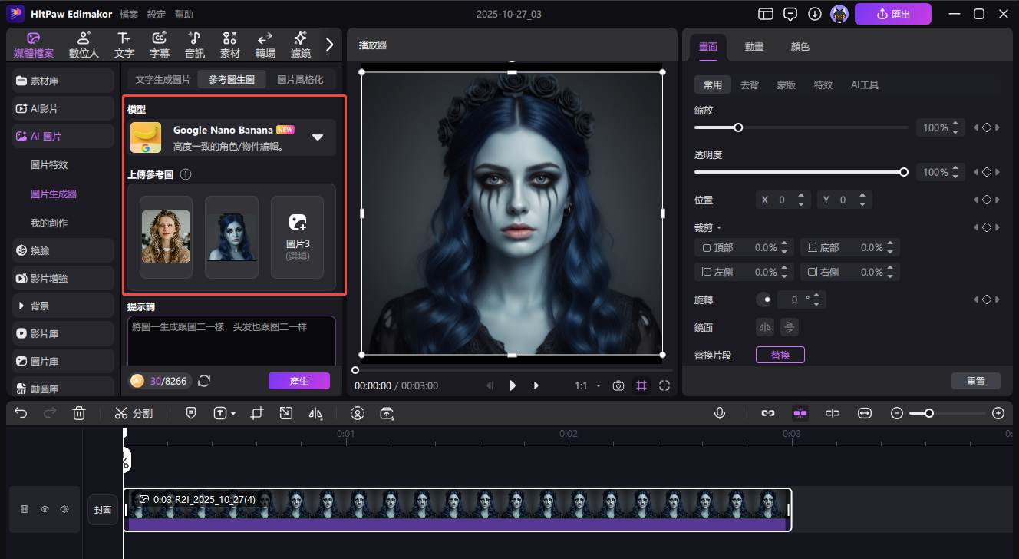Viewport: 1019px width, 559px height.
Task: Click the crop tool icon
Action: pos(257,413)
